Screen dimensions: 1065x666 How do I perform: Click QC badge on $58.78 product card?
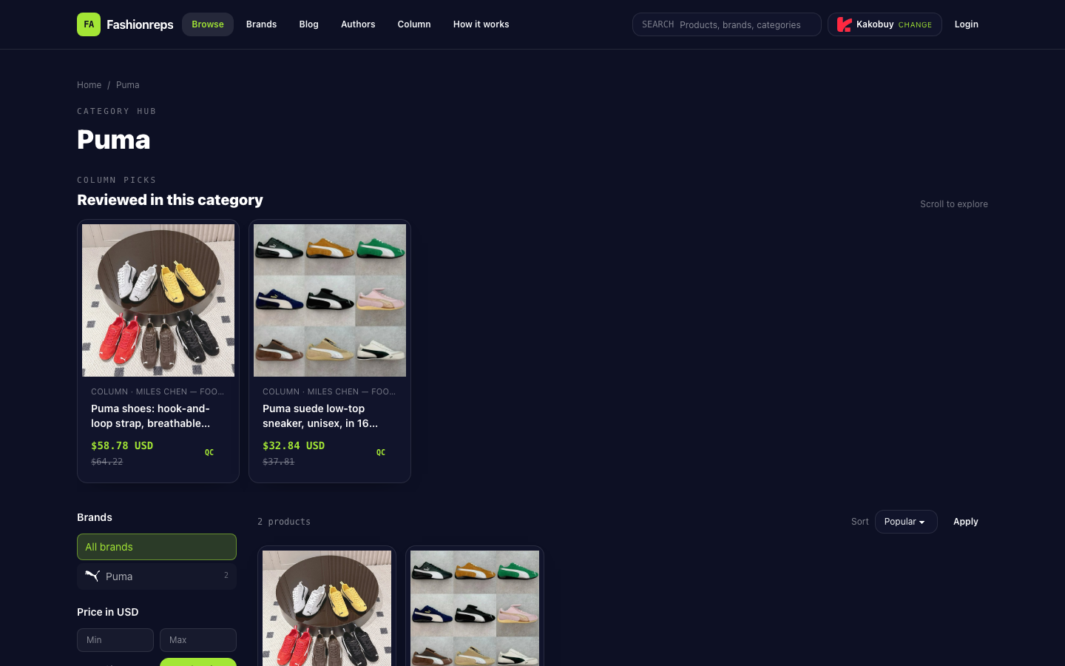(209, 452)
